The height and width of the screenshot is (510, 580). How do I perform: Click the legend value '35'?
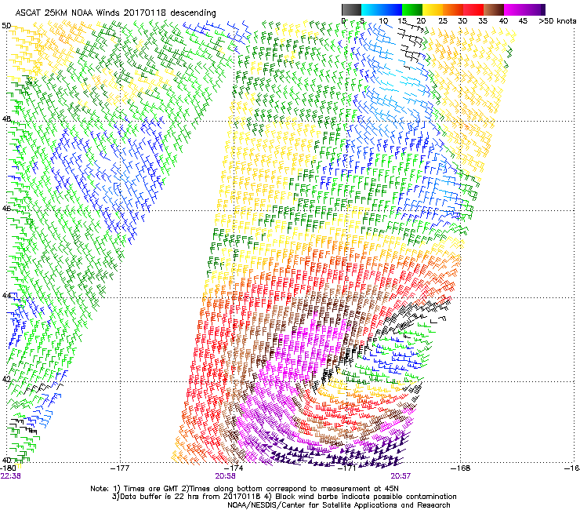click(483, 21)
